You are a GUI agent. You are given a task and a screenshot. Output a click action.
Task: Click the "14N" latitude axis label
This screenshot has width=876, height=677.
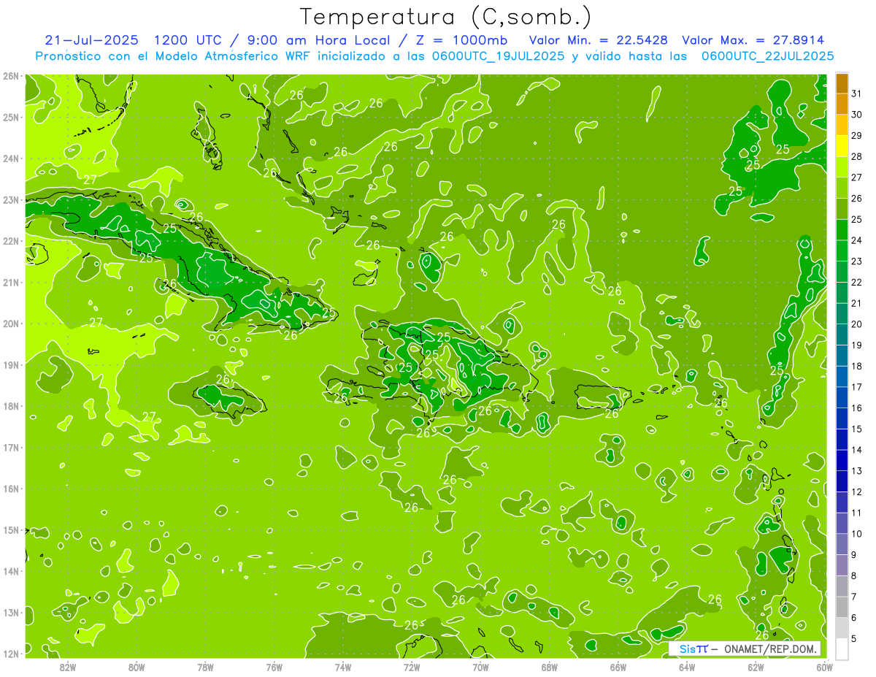click(x=11, y=571)
